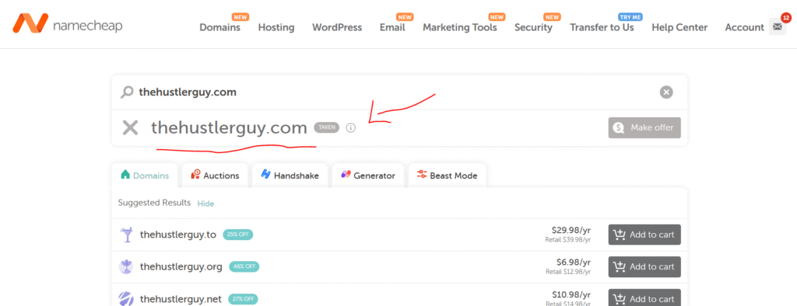Screen dimensions: 797x306
Task: Click the 46% OFF badge
Action: point(244,266)
